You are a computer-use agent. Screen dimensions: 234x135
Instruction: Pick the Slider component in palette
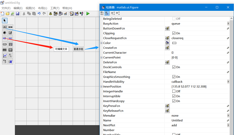coord(10,27)
